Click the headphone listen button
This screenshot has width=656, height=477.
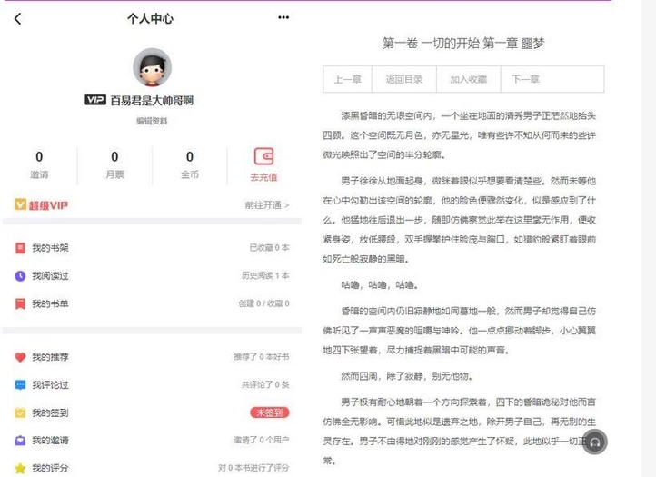(x=594, y=442)
